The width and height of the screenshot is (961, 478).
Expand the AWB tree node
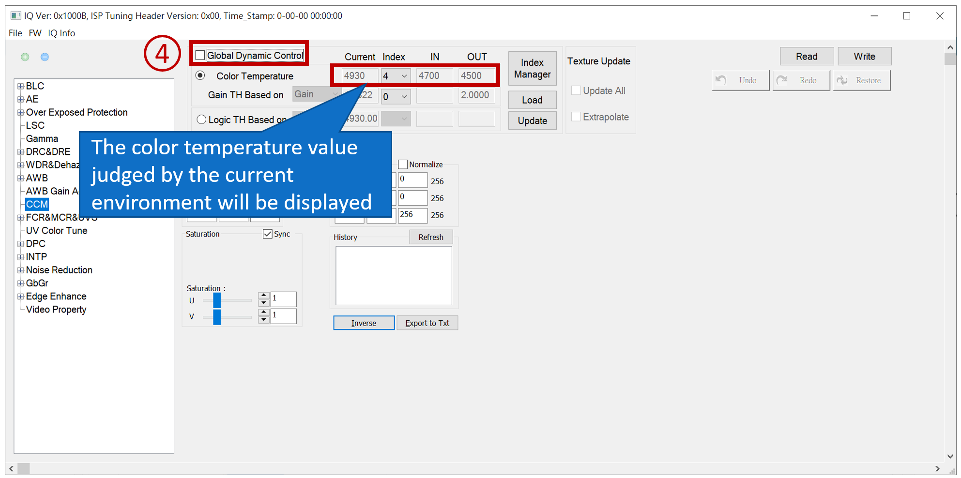[20, 178]
